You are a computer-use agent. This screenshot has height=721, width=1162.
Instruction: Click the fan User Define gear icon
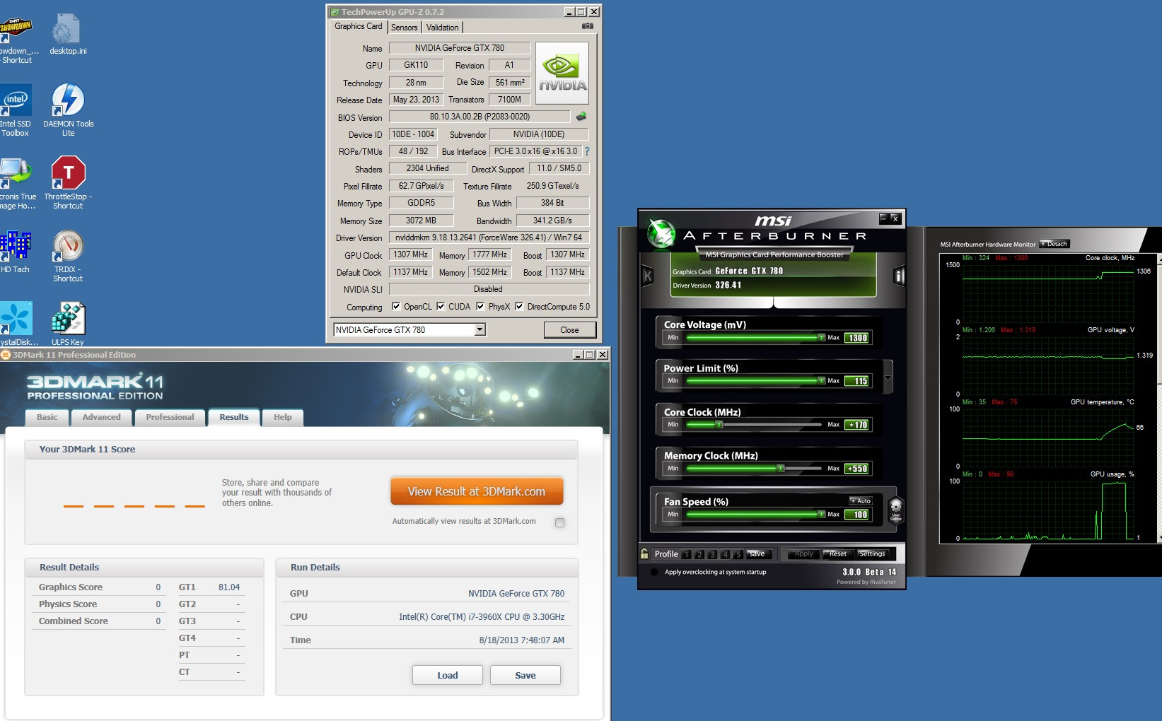point(895,508)
